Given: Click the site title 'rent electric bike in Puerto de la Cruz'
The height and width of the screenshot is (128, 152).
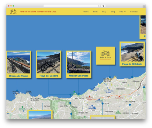Looking at the screenshot, I should click(38, 12).
